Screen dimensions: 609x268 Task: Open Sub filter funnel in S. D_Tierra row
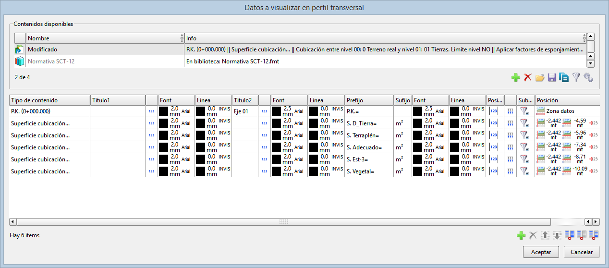[524, 123]
